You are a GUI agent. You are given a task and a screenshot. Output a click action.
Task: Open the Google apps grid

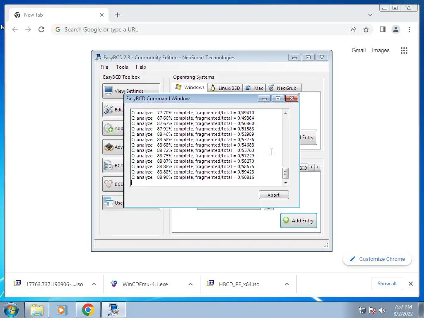[404, 50]
